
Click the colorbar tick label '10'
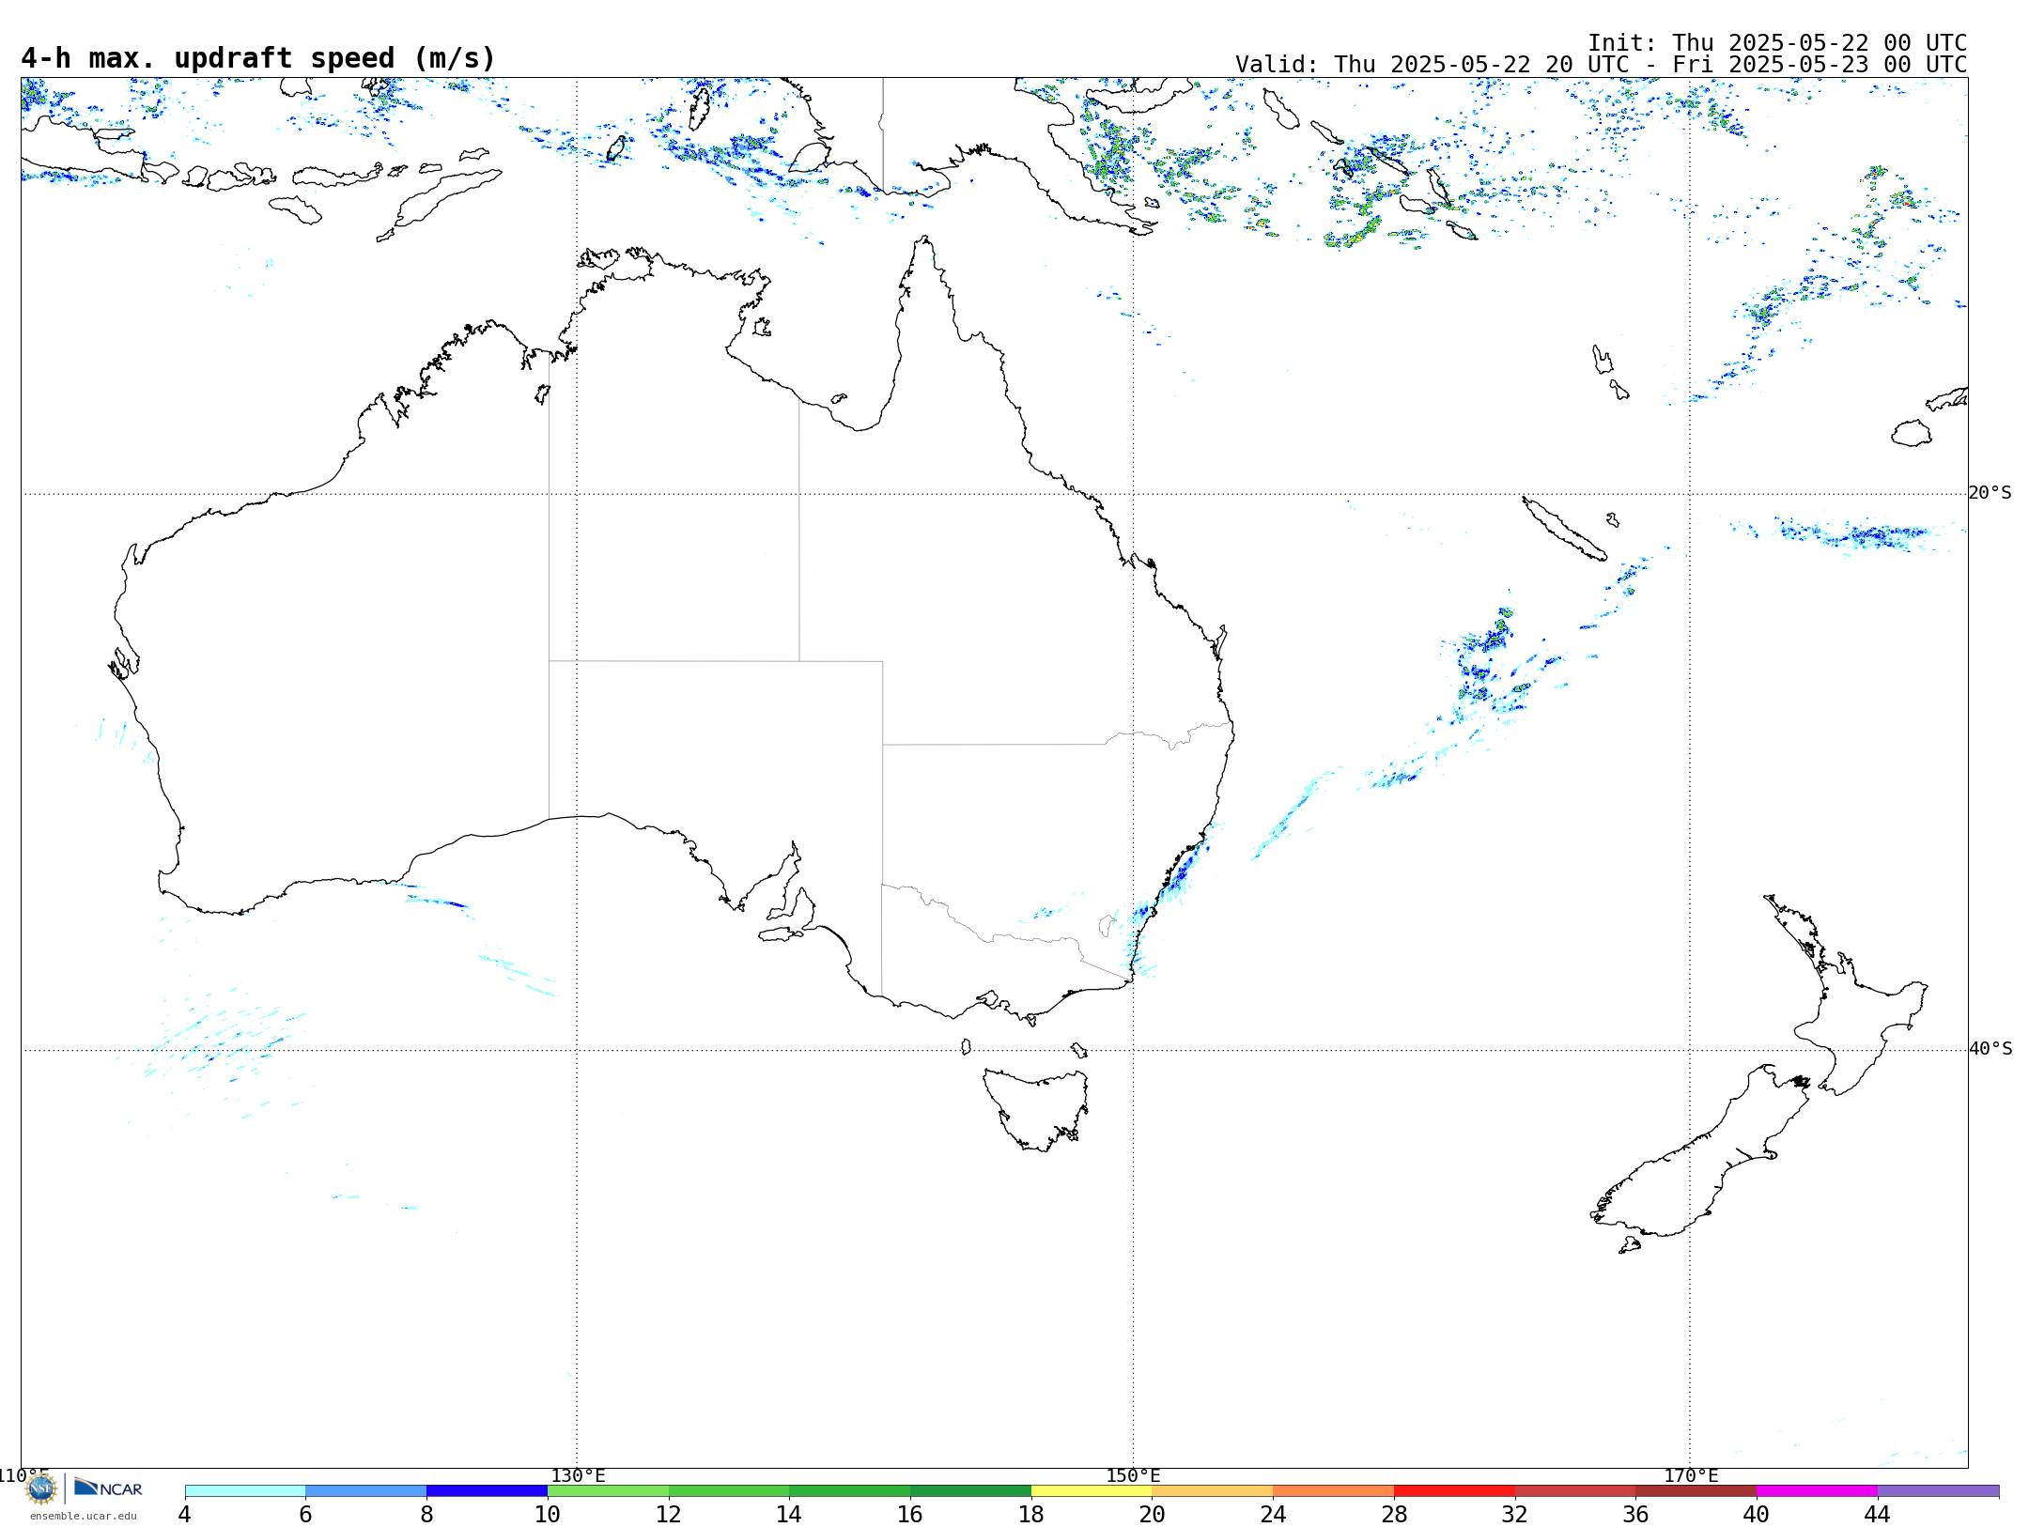548,1514
